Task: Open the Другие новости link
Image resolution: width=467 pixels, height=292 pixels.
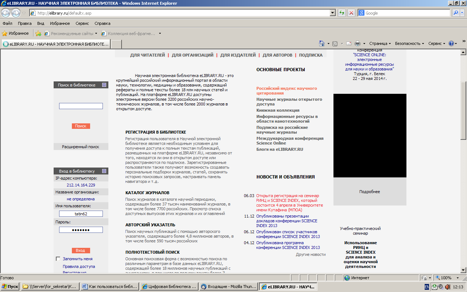Action: click(310, 254)
